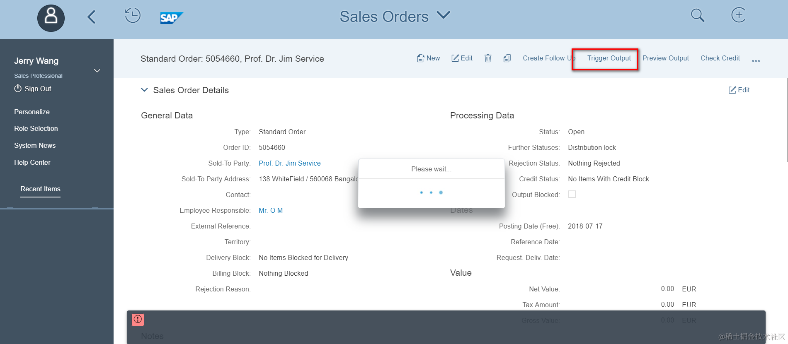This screenshot has width=788, height=344.
Task: Open the search magnifier icon
Action: (x=698, y=15)
